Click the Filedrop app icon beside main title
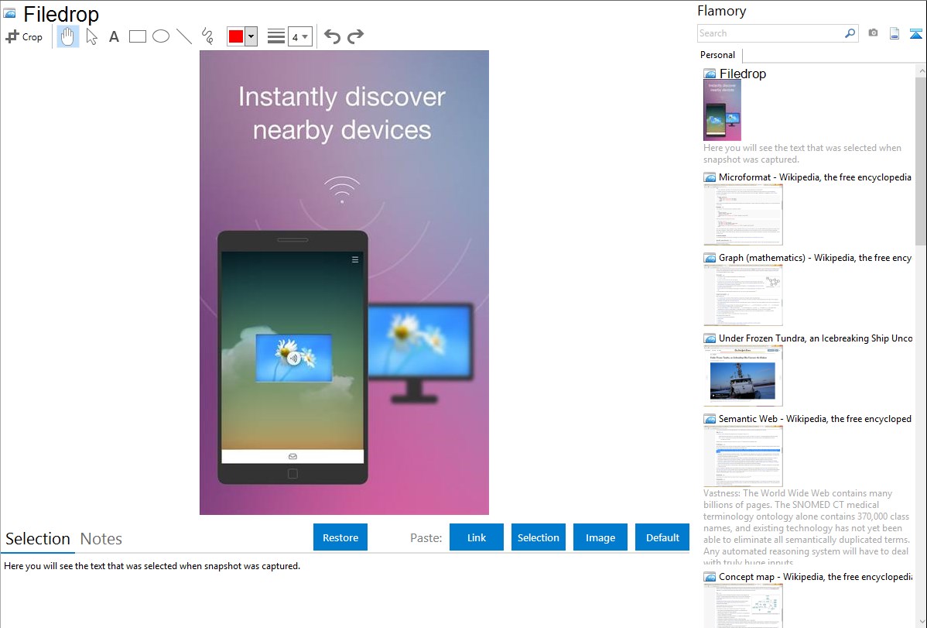This screenshot has width=927, height=628. (10, 13)
